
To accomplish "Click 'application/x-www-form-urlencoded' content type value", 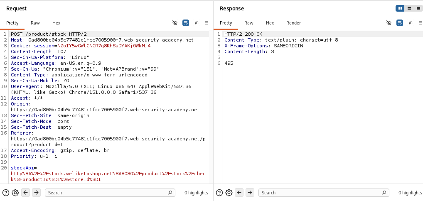I will [x=100, y=75].
